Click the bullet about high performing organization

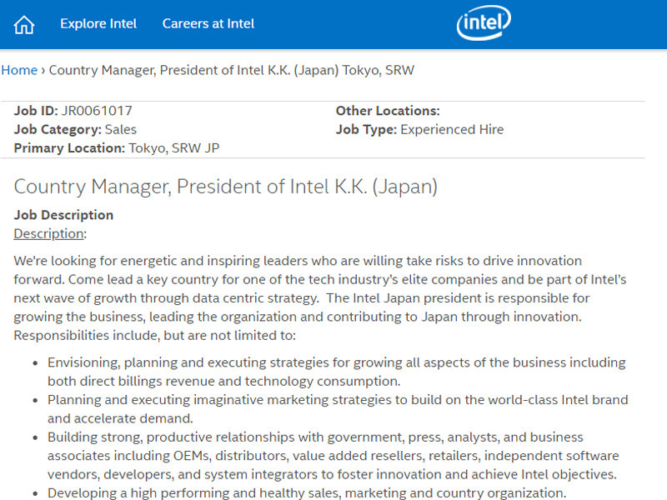coord(307,492)
